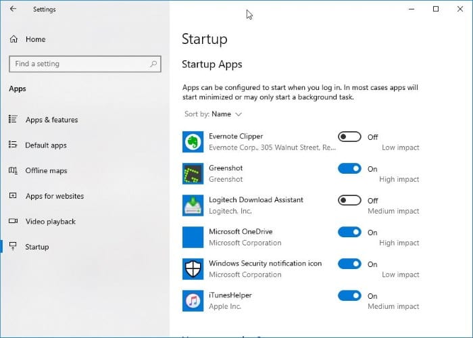Open Offline maps settings
The image size is (473, 338).
point(46,170)
